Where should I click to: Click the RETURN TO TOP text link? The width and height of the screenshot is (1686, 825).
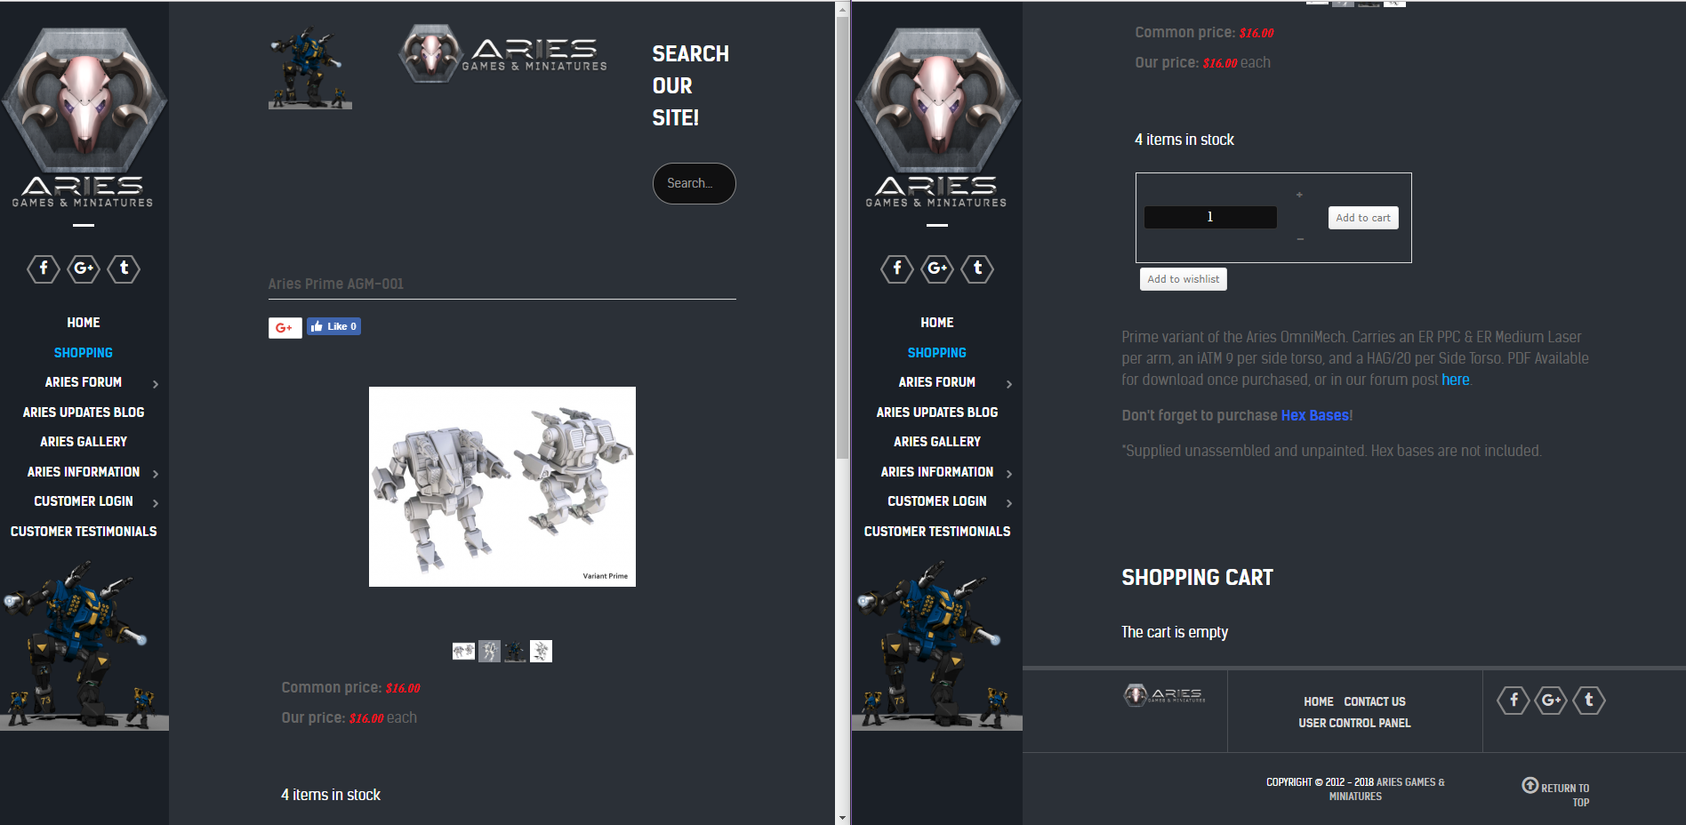(x=1566, y=795)
